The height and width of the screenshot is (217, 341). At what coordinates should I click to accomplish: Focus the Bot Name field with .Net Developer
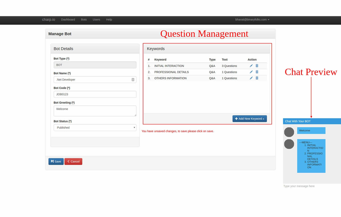point(95,80)
